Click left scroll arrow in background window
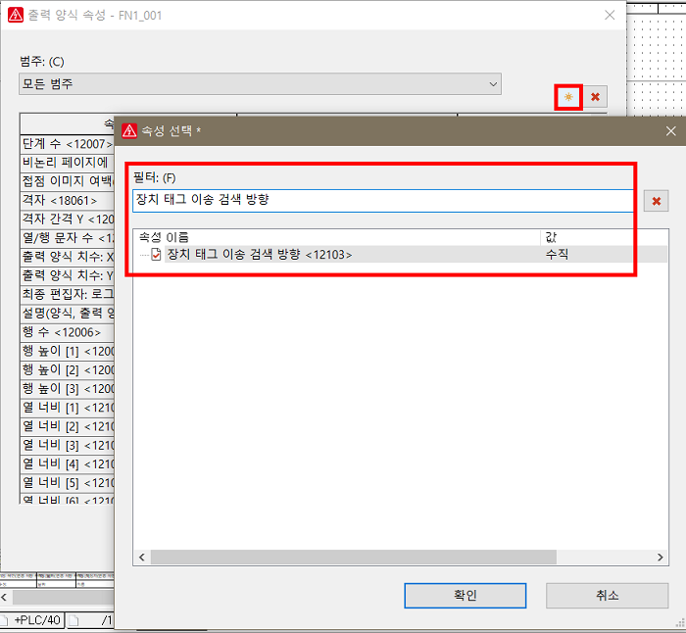 coord(4,597)
